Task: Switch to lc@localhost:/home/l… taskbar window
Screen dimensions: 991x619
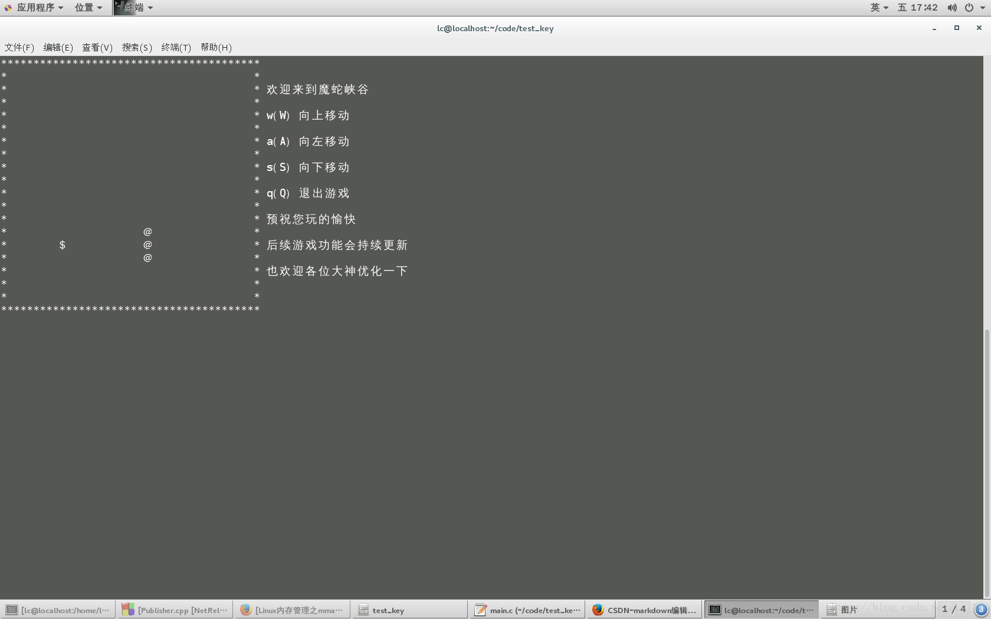Action: [x=58, y=610]
